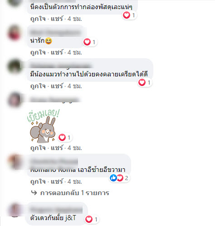Screen dimensions: 215x226
Task: Click ถูกใจ under the rabbit sticker comment
Action: point(38,148)
